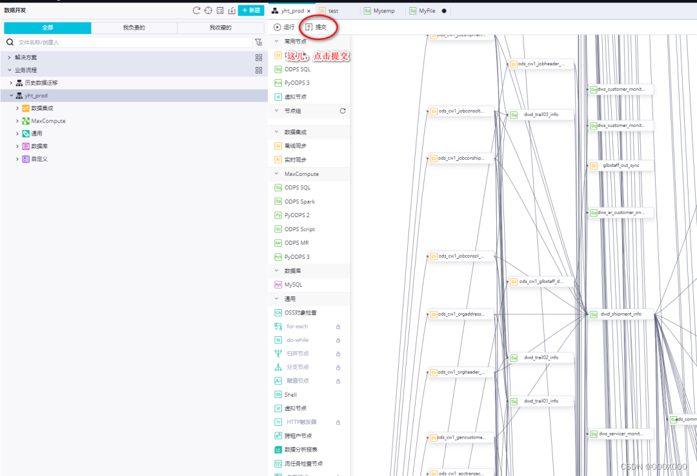This screenshot has width=697, height=476.
Task: Collapse the 常用节点 node group
Action: (x=276, y=41)
